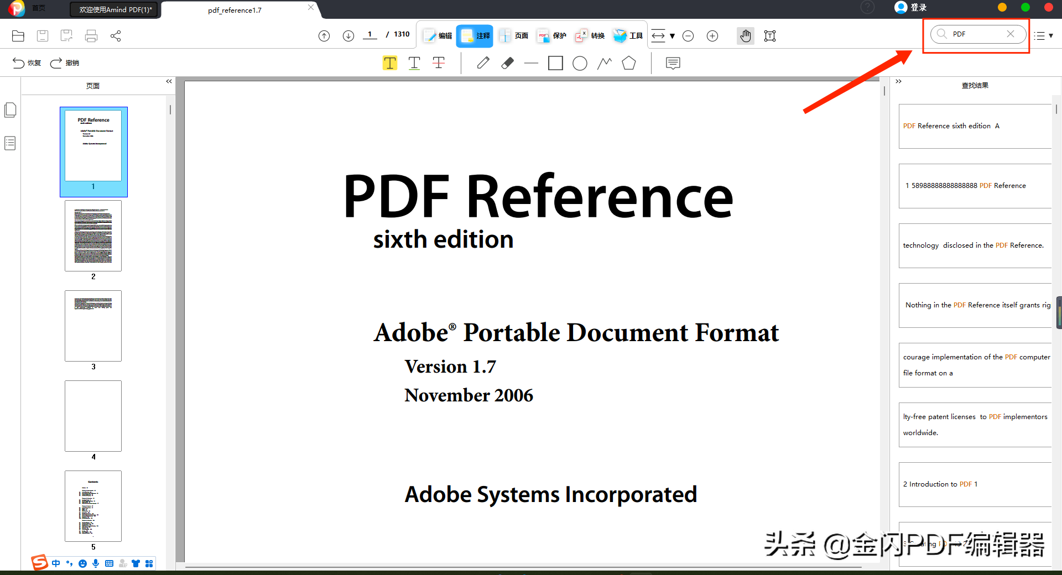Click the 恢复 undo button
This screenshot has width=1062, height=575.
click(27, 63)
